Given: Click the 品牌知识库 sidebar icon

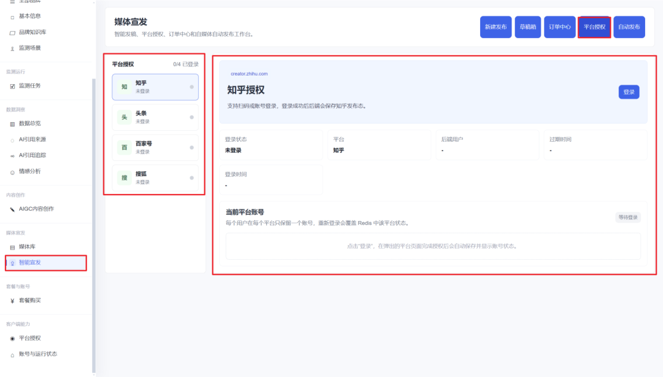Looking at the screenshot, I should pyautogui.click(x=12, y=33).
